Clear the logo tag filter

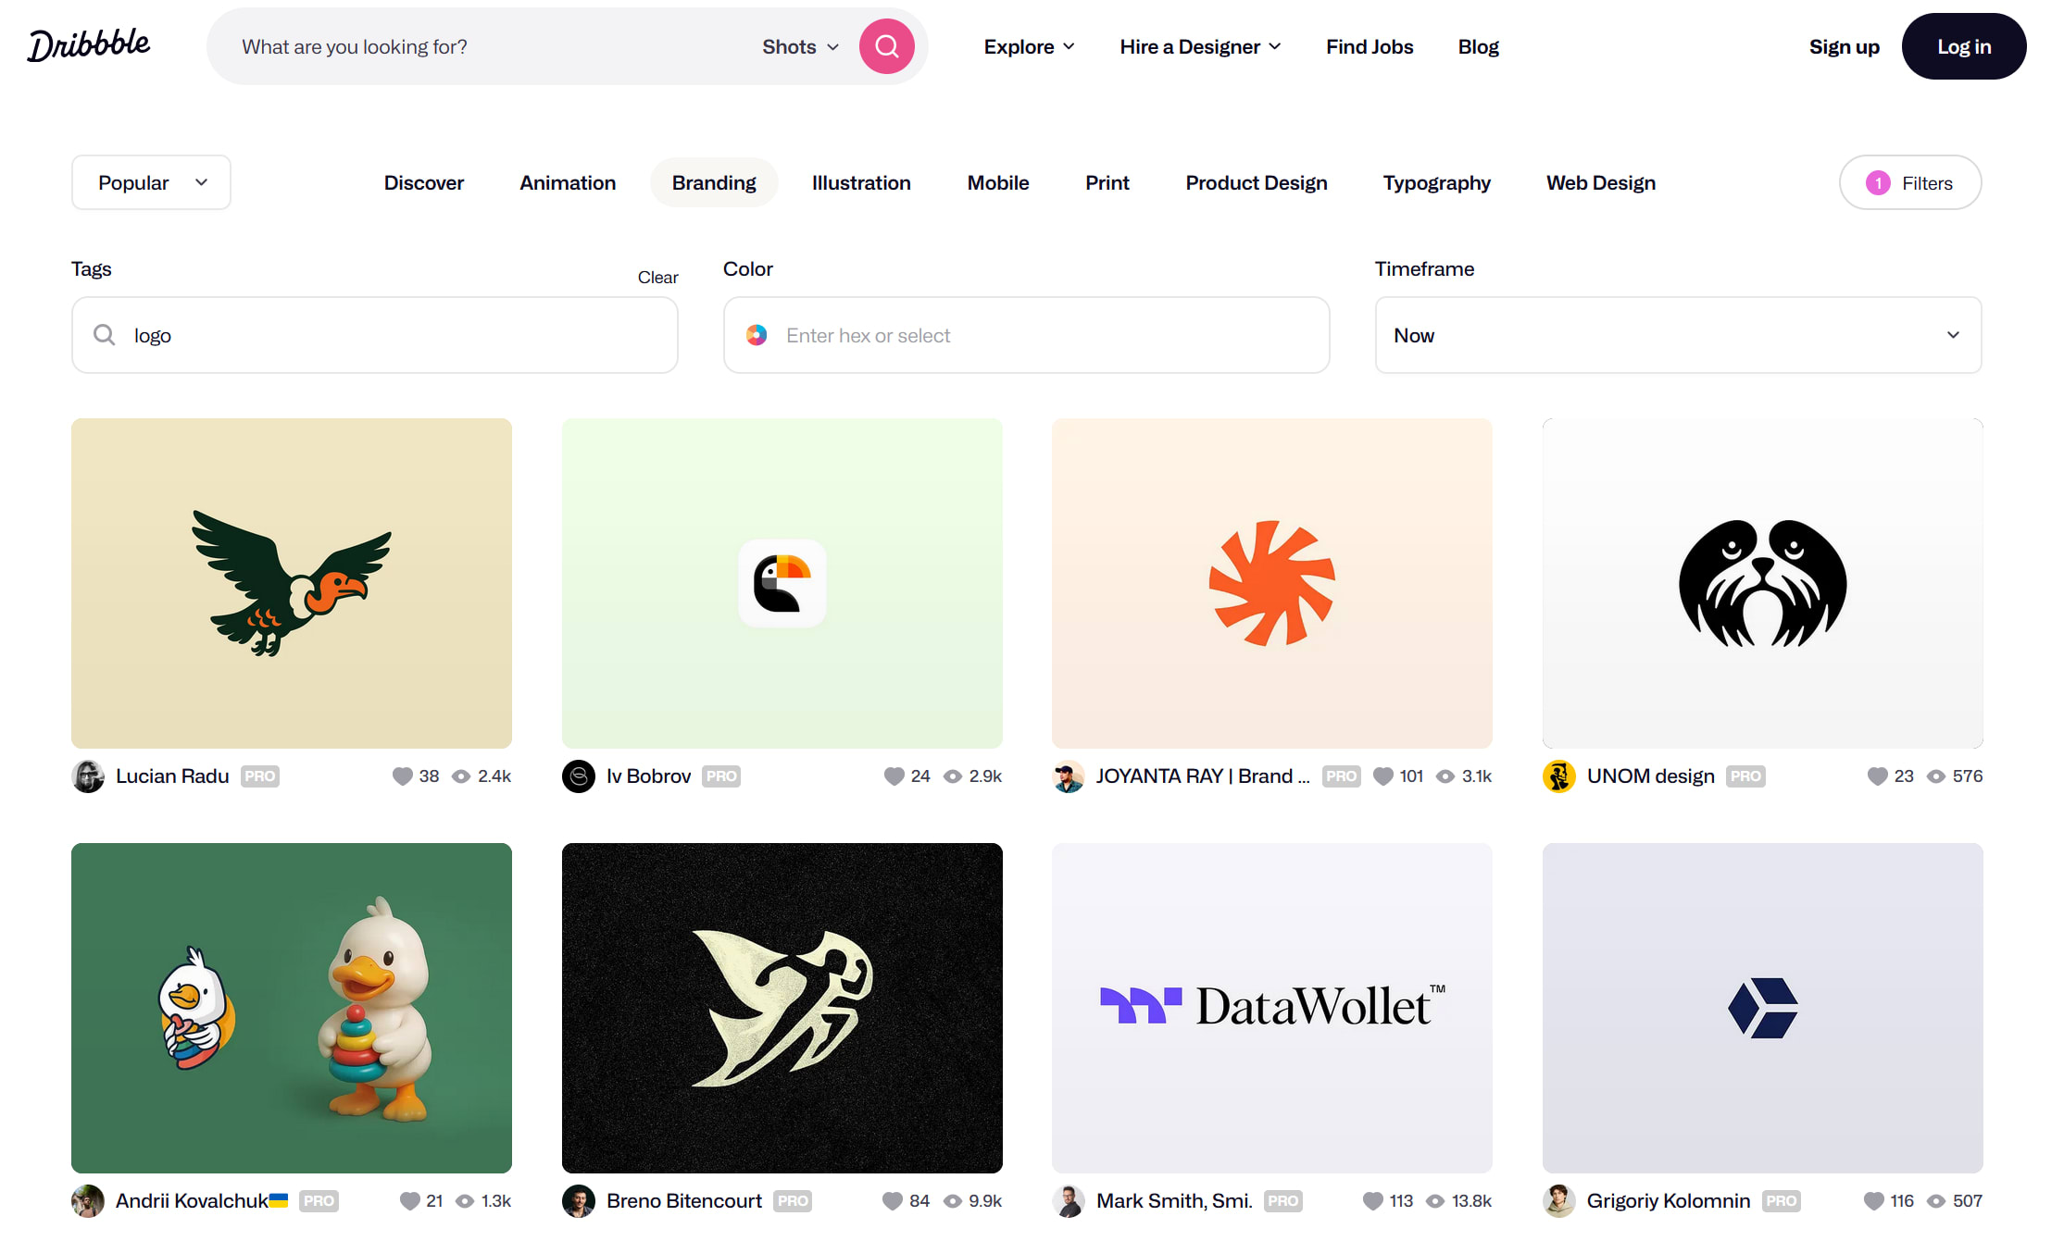point(657,277)
